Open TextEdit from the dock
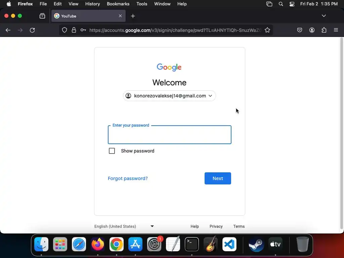Viewport: 344px width, 258px height. click(x=173, y=244)
